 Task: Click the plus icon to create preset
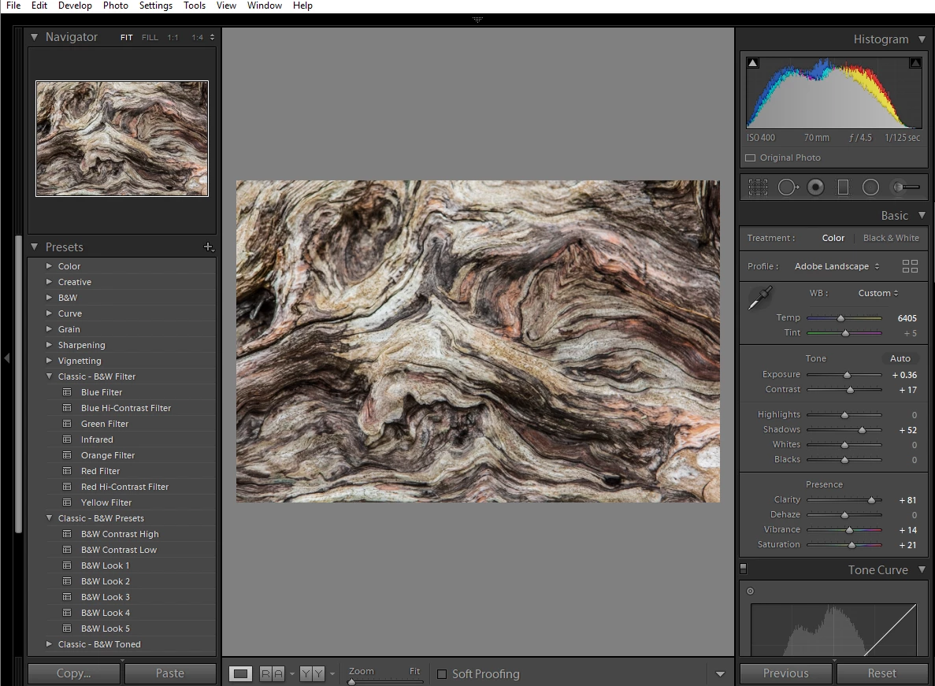pos(209,247)
